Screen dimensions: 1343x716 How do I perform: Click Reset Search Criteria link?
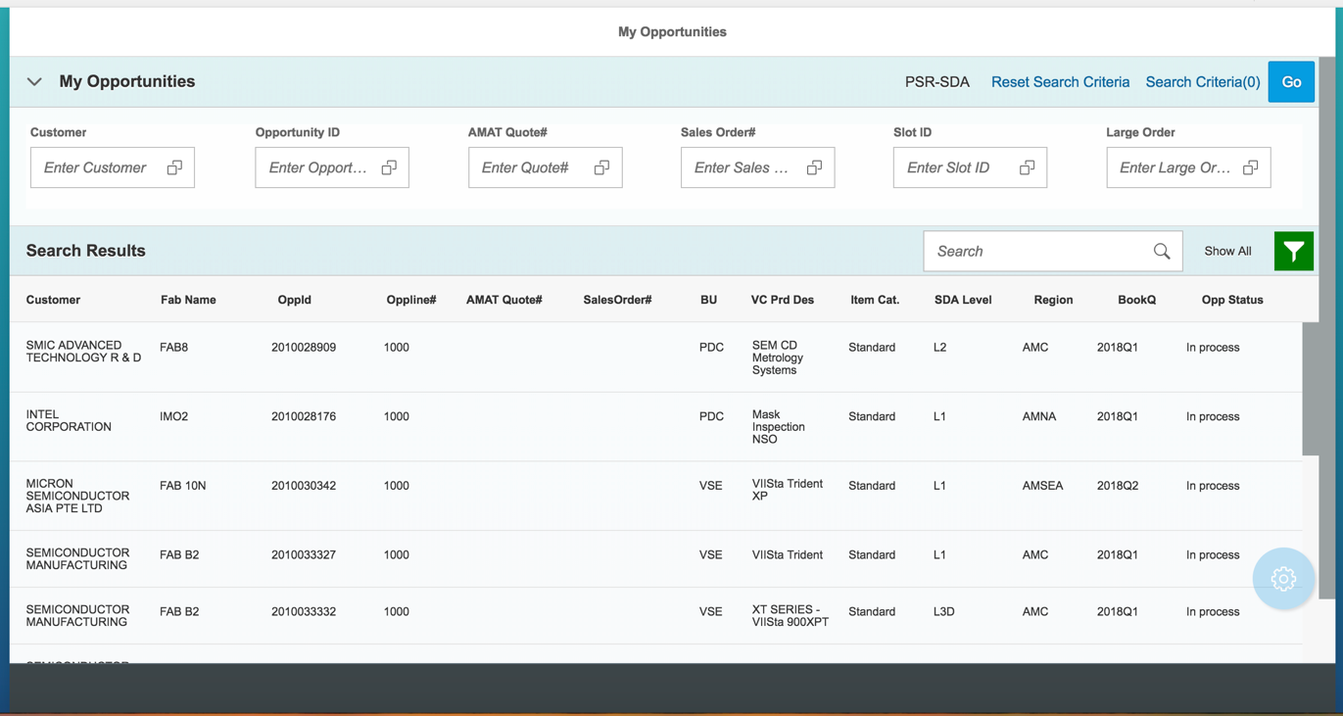pos(1060,82)
